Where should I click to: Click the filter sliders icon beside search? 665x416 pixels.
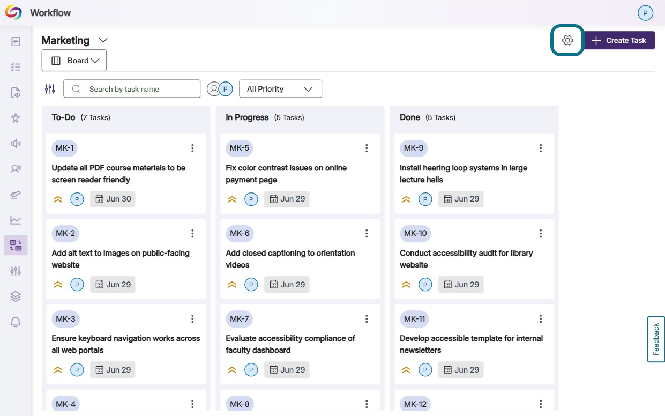point(50,89)
